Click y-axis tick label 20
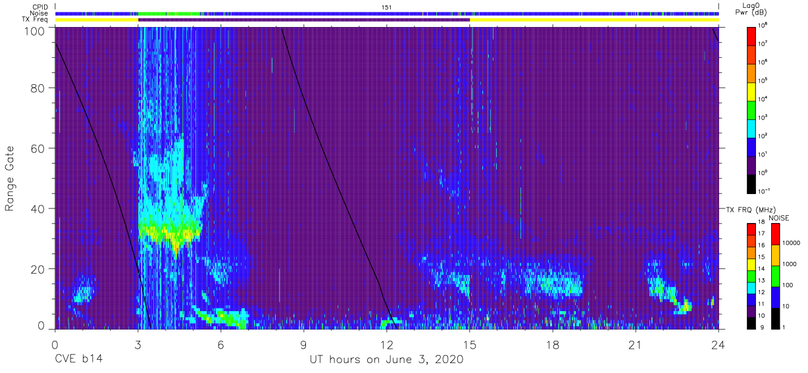The image size is (808, 373). 39,269
